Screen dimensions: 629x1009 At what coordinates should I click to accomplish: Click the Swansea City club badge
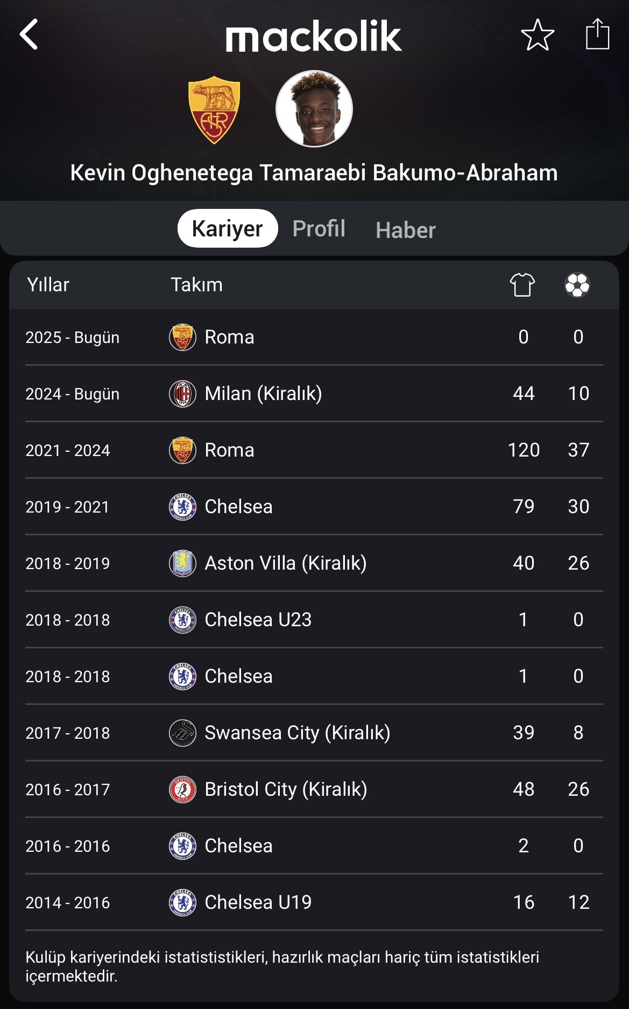[182, 733]
